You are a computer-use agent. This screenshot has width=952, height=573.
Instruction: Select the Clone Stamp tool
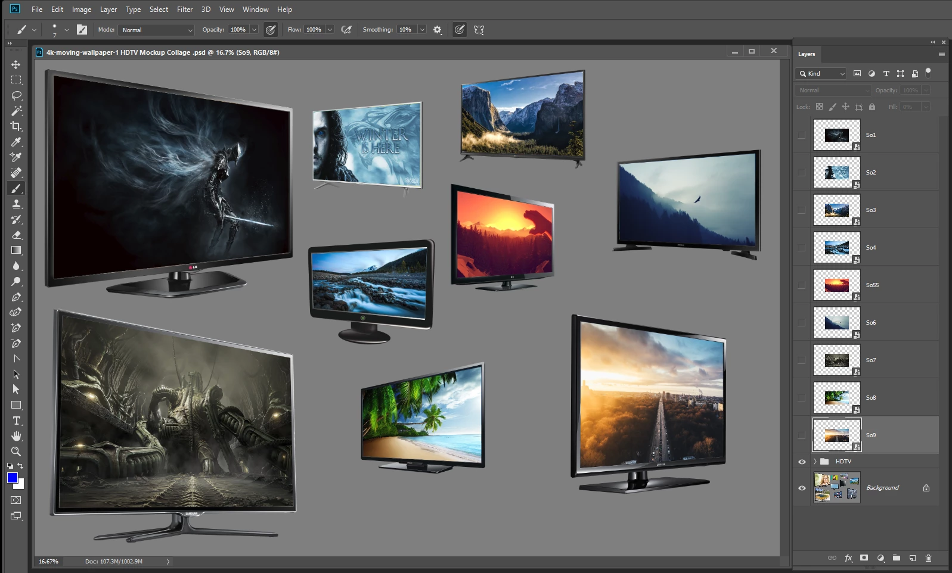coord(16,204)
